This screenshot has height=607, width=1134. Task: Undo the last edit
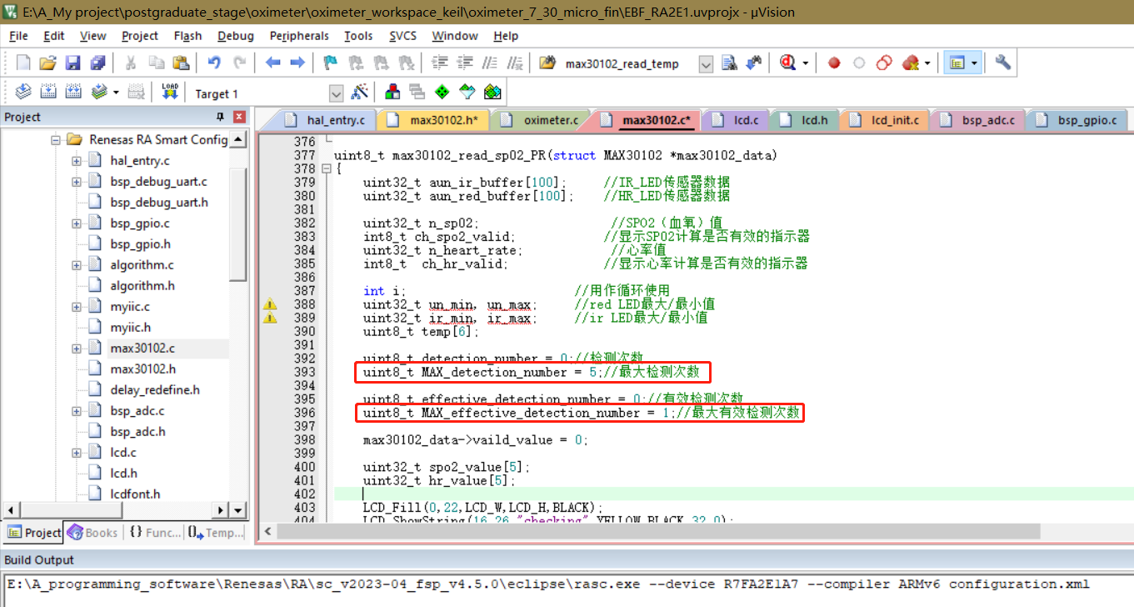(214, 63)
